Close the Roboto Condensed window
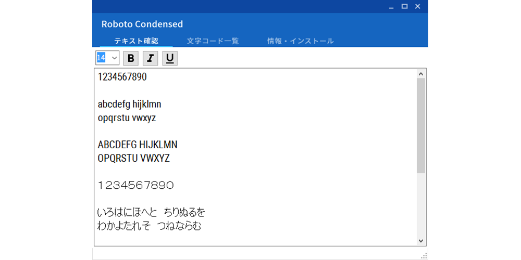This screenshot has height=260, width=521. point(418,6)
